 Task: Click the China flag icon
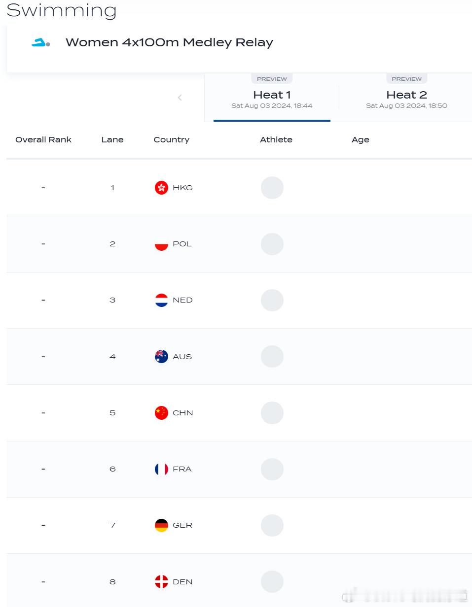(x=161, y=413)
